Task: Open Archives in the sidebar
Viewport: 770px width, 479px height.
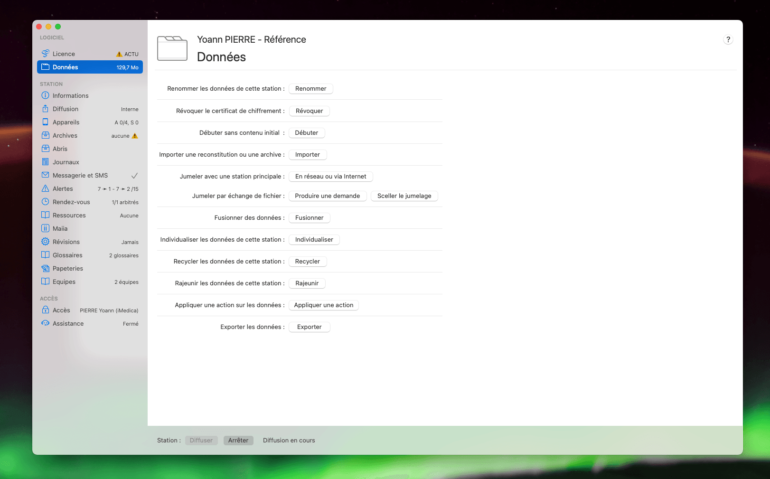Action: click(65, 135)
